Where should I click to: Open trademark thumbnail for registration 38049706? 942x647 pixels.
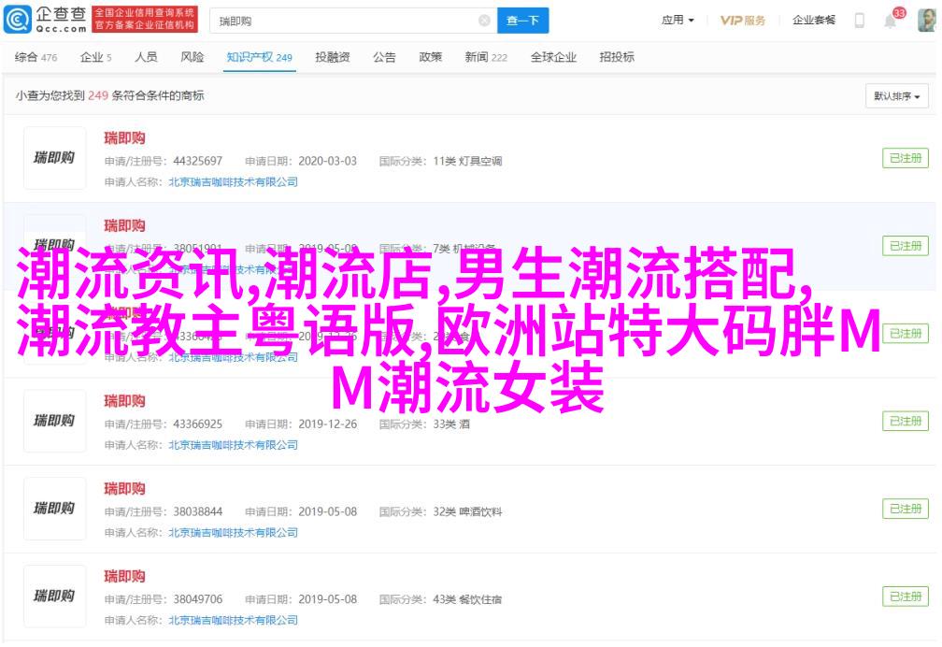[x=54, y=597]
